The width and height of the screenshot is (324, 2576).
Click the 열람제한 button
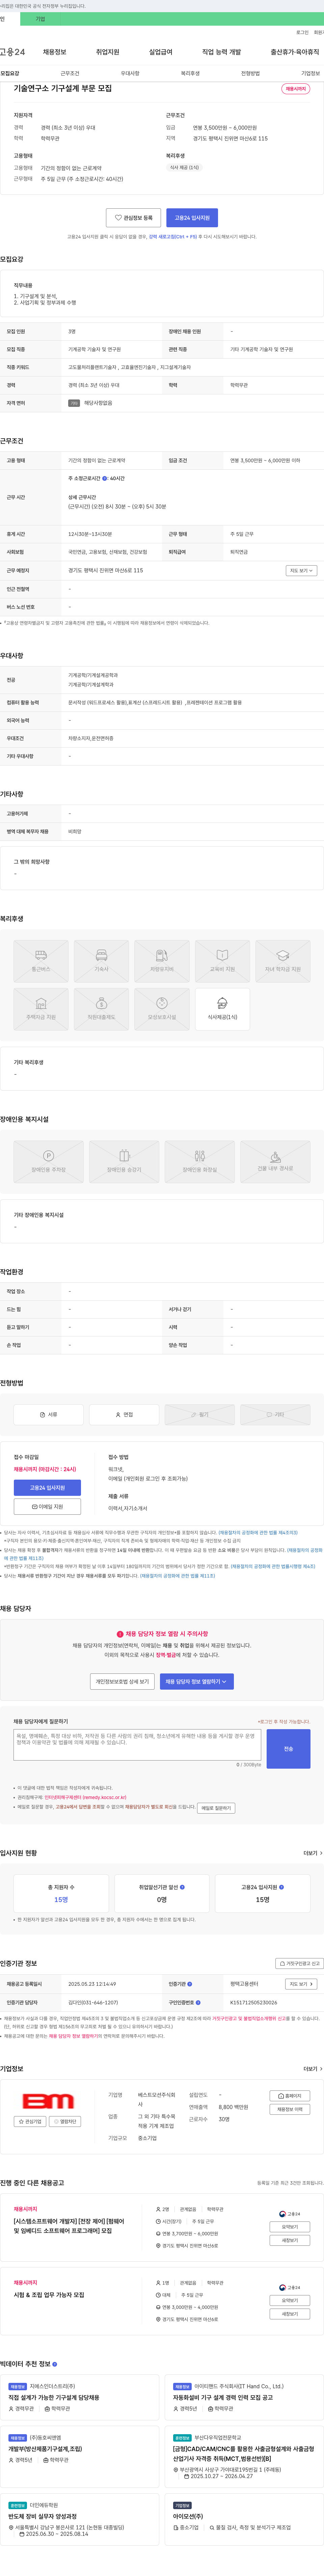pyautogui.click(x=65, y=2121)
